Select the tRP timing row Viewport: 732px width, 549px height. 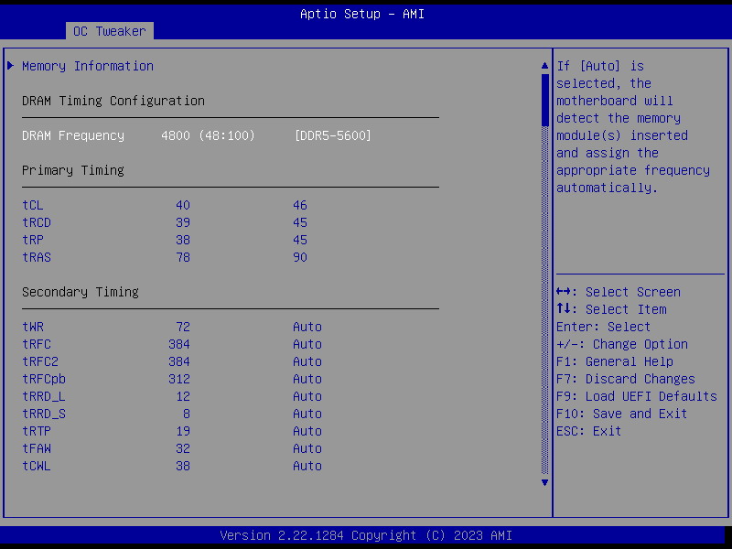(x=165, y=240)
